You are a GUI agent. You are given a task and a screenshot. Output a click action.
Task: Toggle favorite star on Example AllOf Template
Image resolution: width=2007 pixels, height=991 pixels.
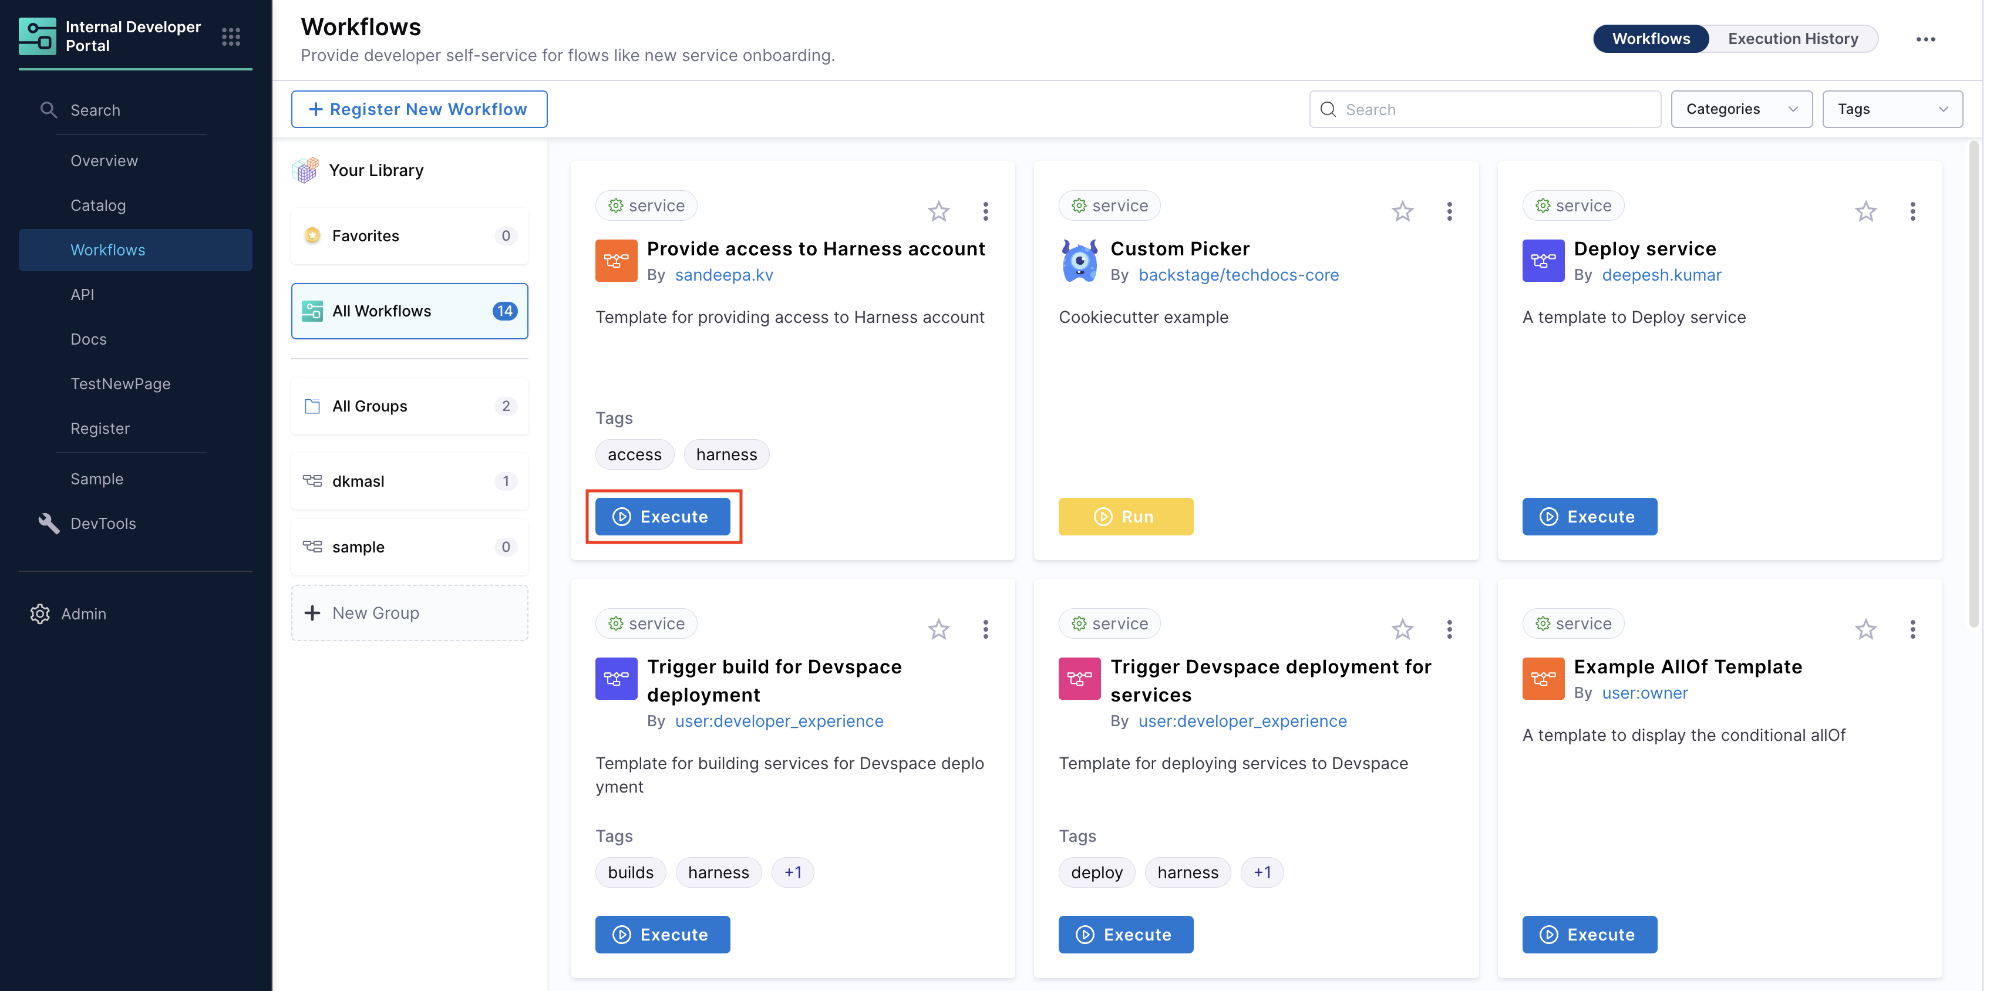tap(1865, 629)
